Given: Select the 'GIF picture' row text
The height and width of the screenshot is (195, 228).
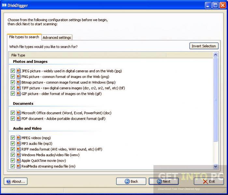Looking at the screenshot, I should [62, 93].
